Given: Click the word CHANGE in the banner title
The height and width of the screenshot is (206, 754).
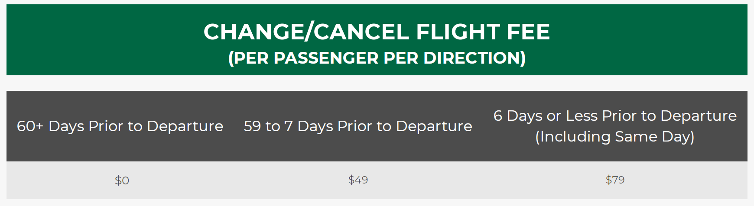Looking at the screenshot, I should [x=254, y=32].
